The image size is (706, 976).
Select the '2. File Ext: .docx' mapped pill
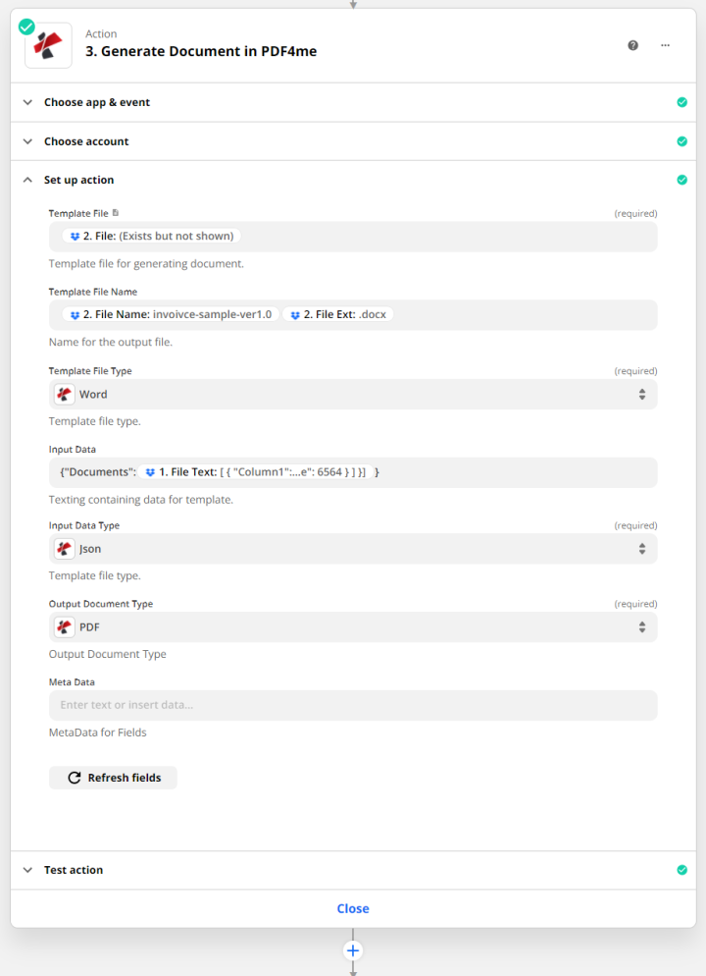[338, 314]
